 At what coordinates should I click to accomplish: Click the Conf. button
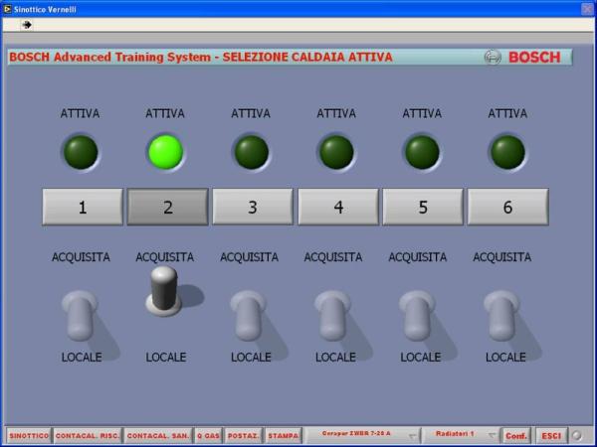515,436
